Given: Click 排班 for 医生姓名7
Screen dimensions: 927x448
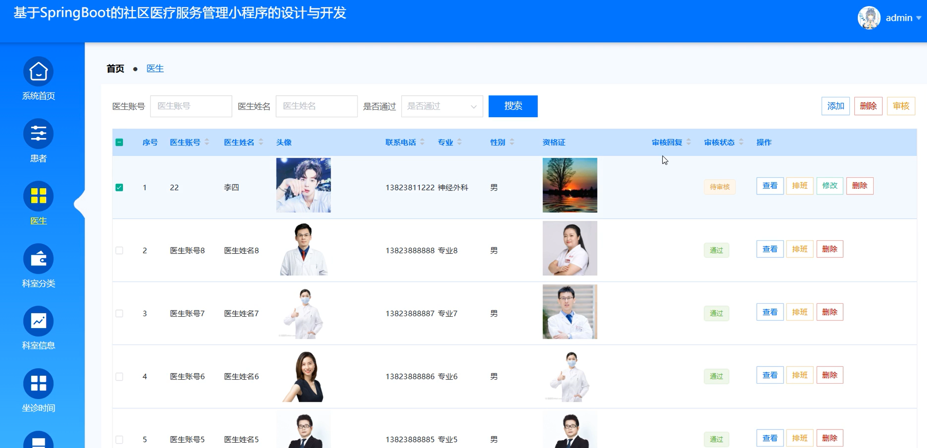Looking at the screenshot, I should click(800, 312).
